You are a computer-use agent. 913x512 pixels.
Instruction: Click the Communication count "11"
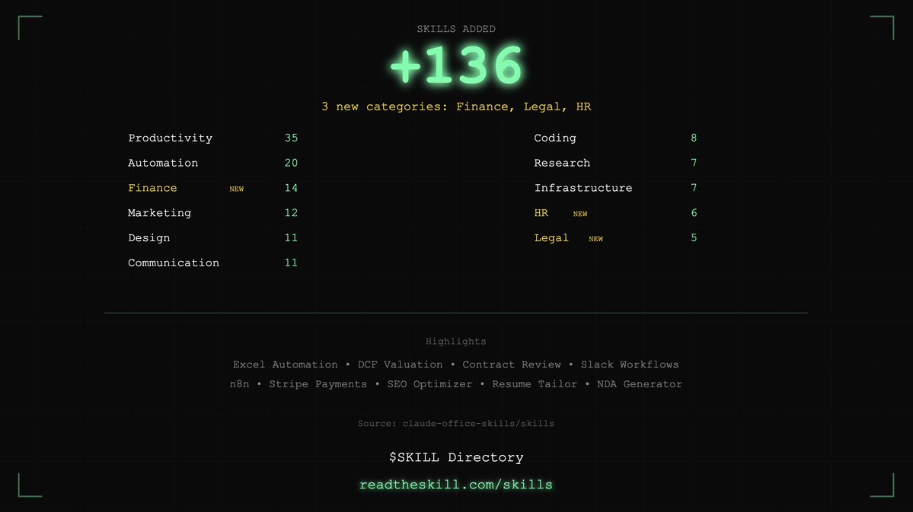(x=291, y=263)
